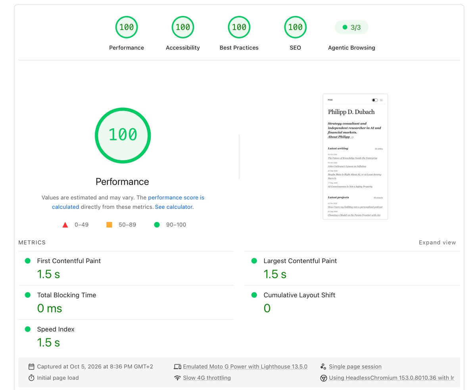Click the green circle 90–100 legend icon
This screenshot has width=476, height=390.
pyautogui.click(x=157, y=225)
